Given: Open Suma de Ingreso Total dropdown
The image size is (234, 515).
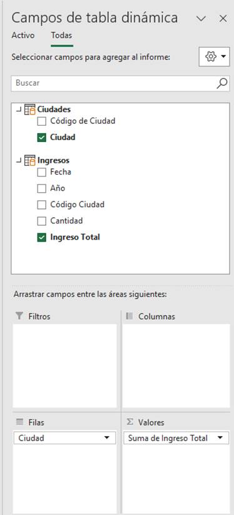Looking at the screenshot, I should click(220, 438).
